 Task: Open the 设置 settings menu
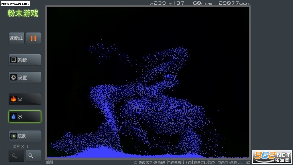[x=25, y=77]
